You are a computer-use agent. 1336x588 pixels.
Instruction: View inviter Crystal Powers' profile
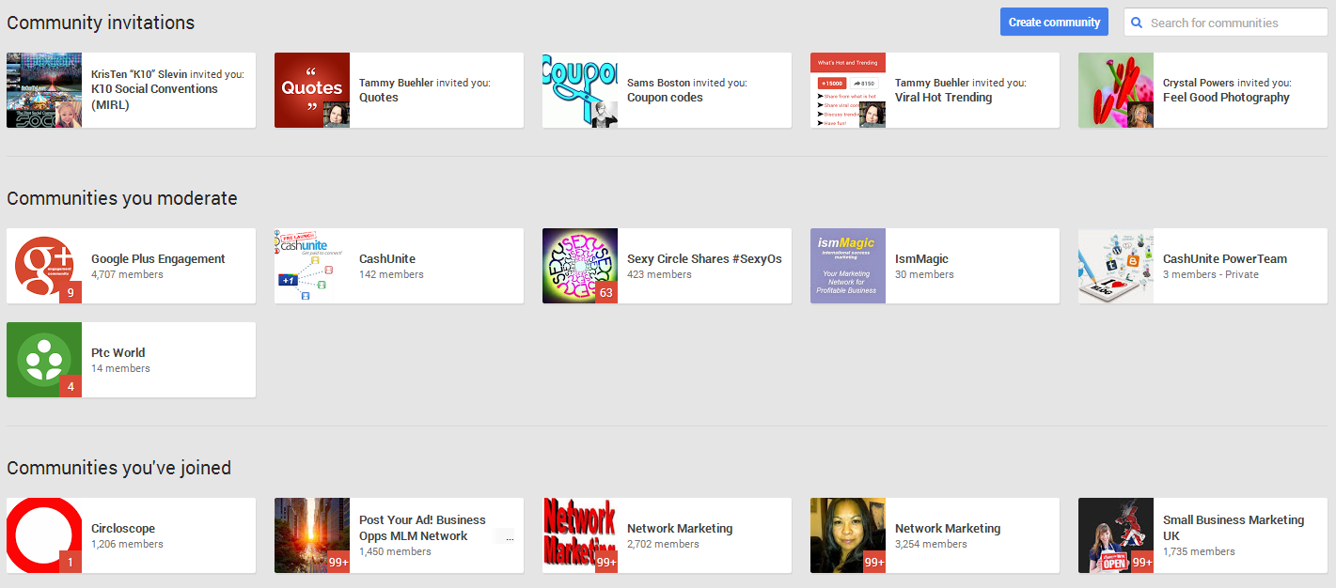coord(1199,83)
